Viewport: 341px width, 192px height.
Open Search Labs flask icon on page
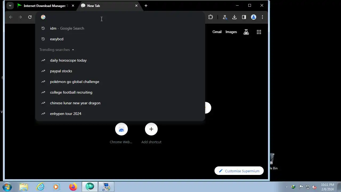(246, 32)
